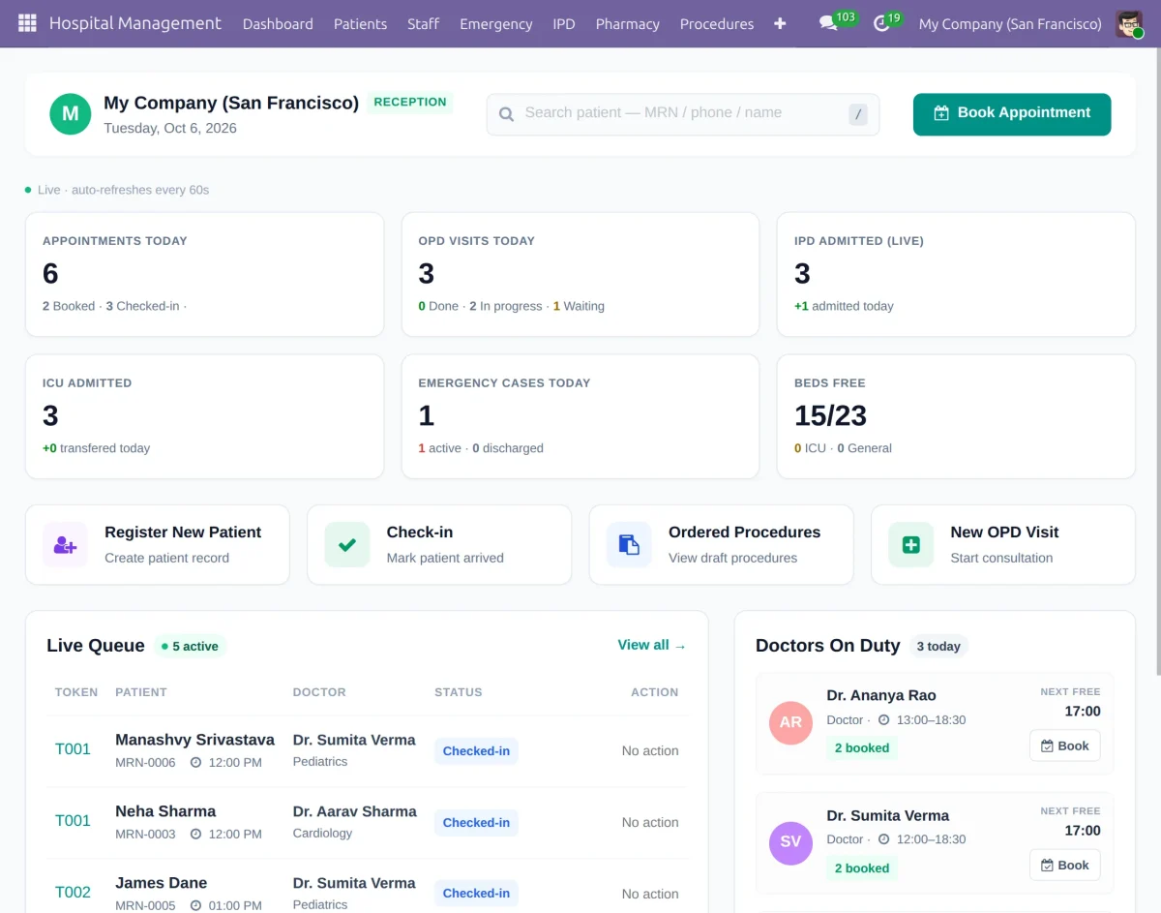Open the messages icon with 103 badge
This screenshot has width=1161, height=913.
pyautogui.click(x=828, y=23)
